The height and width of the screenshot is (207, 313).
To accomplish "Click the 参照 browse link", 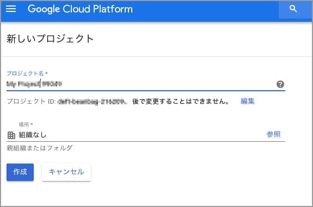I will (x=273, y=134).
